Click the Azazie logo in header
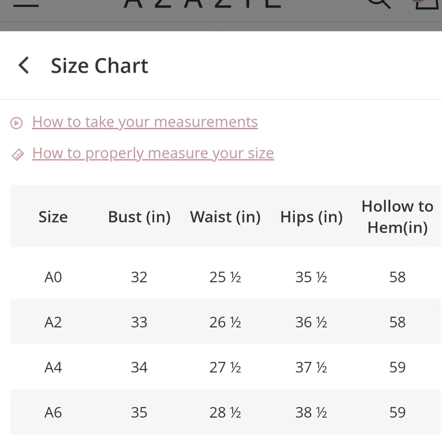 202,4
